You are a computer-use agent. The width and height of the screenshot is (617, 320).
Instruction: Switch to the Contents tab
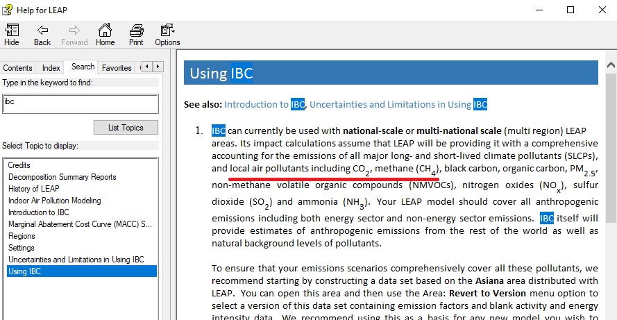click(x=17, y=68)
